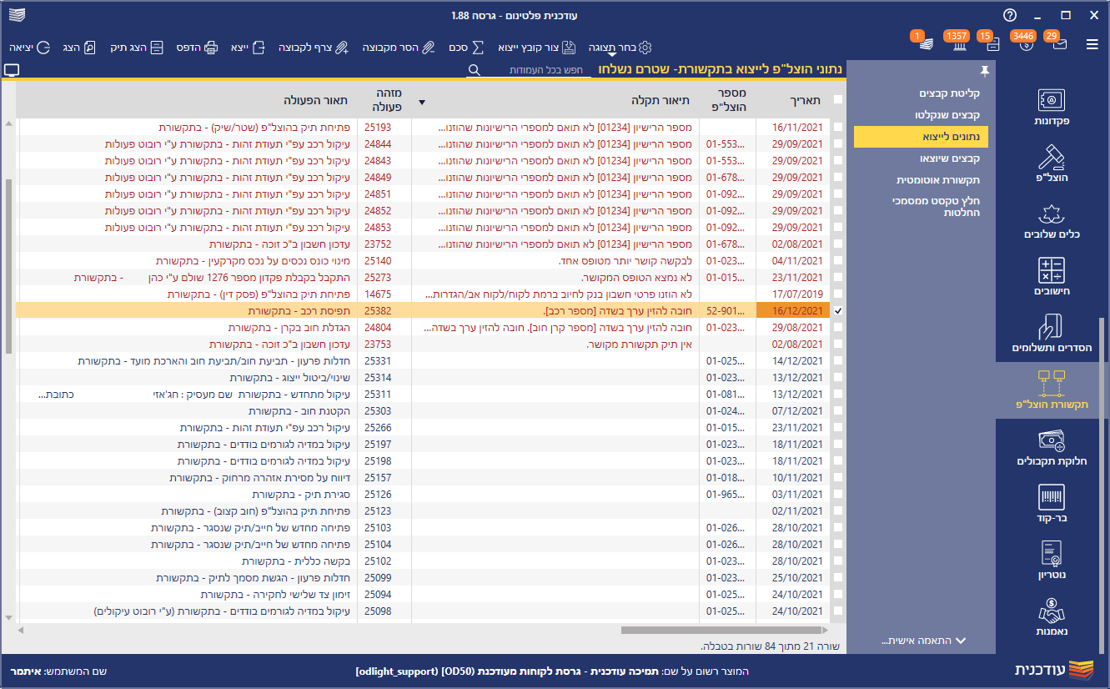1110x689 pixels.
Task: Open the הסדרים ותשלומים module
Action: pos(1052,334)
